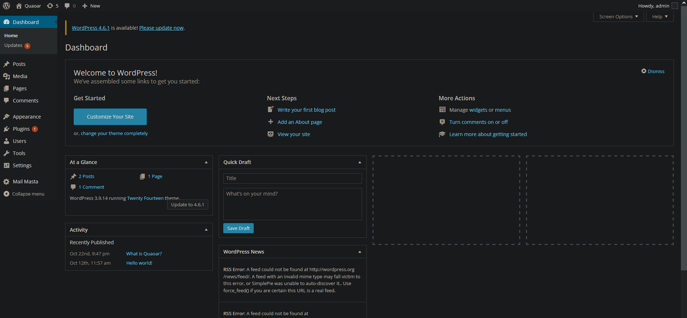Open the WordPress 4.6.1 link
687x318 pixels.
pos(91,28)
